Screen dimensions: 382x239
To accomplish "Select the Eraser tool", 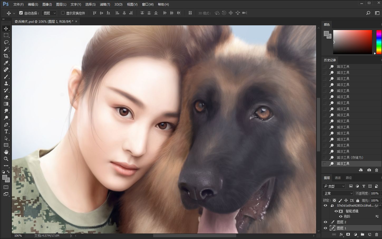I will (6, 97).
